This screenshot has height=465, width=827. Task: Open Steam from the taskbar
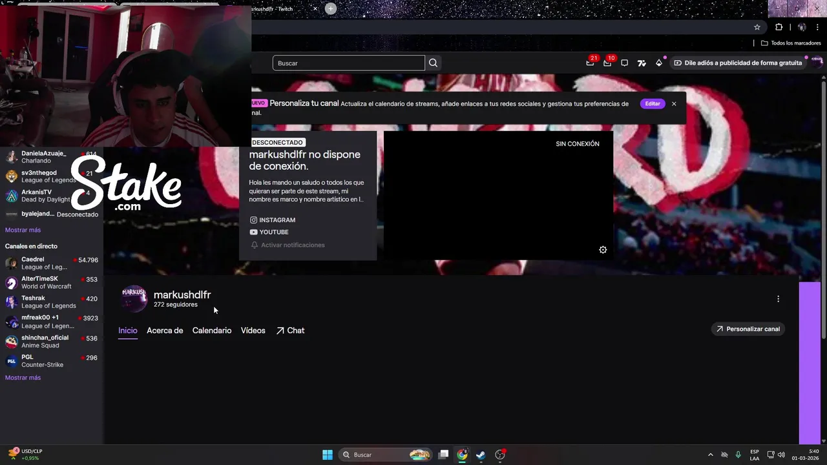481,455
